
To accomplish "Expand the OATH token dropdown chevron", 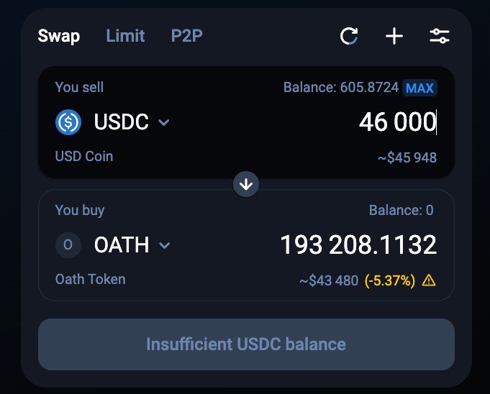I will [164, 245].
